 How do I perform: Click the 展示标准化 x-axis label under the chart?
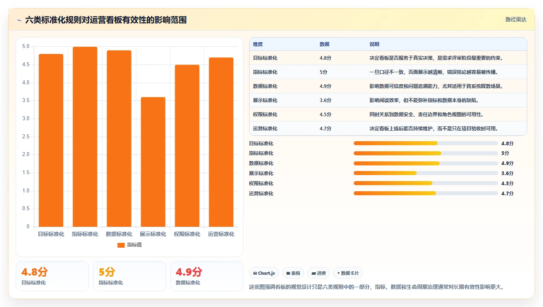coord(153,234)
